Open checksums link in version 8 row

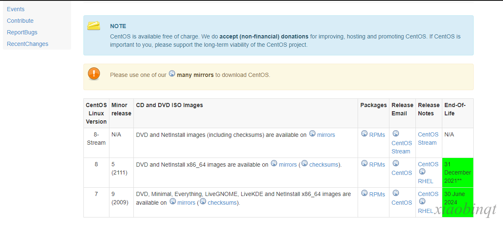click(324, 165)
